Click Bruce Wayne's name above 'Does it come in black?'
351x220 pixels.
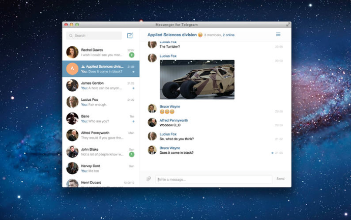pyautogui.click(x=170, y=148)
